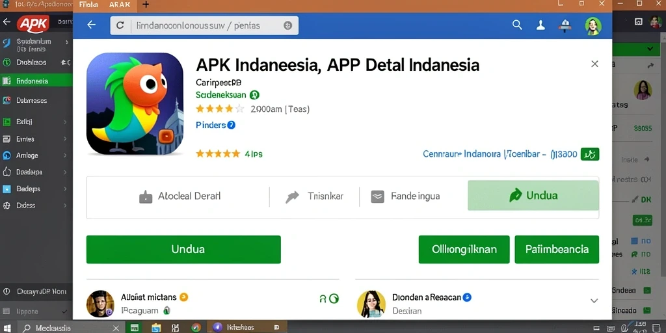Expand the Badeps sidebar chevron
The width and height of the screenshot is (666, 333).
tap(66, 189)
